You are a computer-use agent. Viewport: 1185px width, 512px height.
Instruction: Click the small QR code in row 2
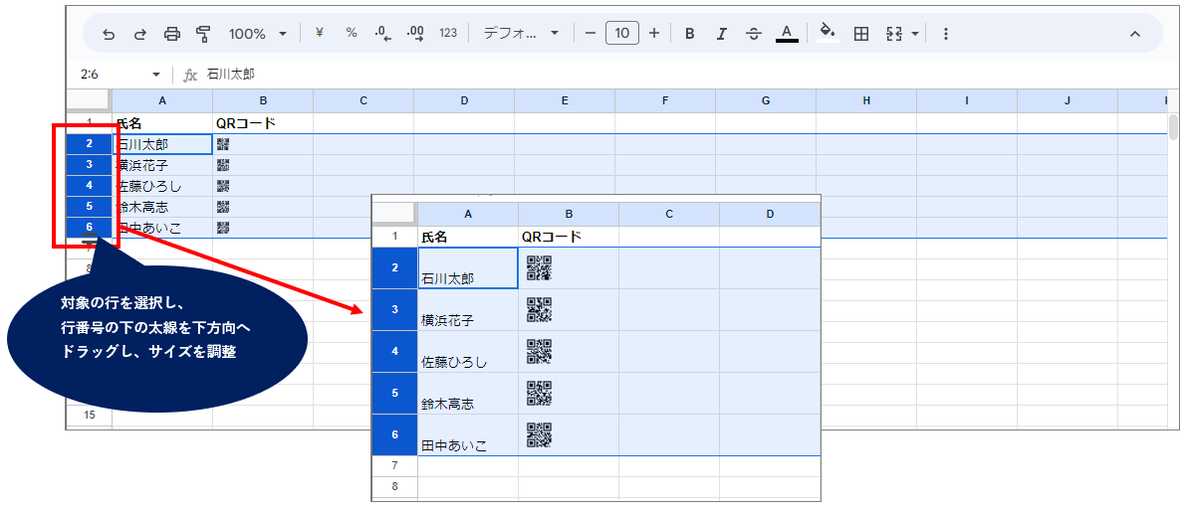pyautogui.click(x=223, y=144)
